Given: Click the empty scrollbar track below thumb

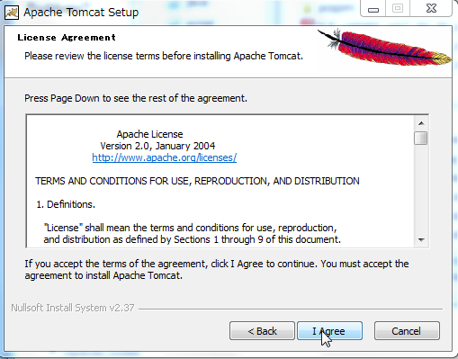Looking at the screenshot, I should click(x=421, y=189).
